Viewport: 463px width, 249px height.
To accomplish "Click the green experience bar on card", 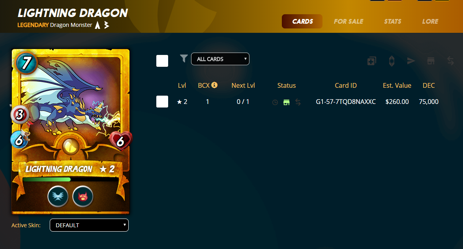I will coord(47,179).
